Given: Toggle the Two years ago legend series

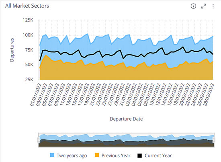Looking at the screenshot, I should point(68,156).
